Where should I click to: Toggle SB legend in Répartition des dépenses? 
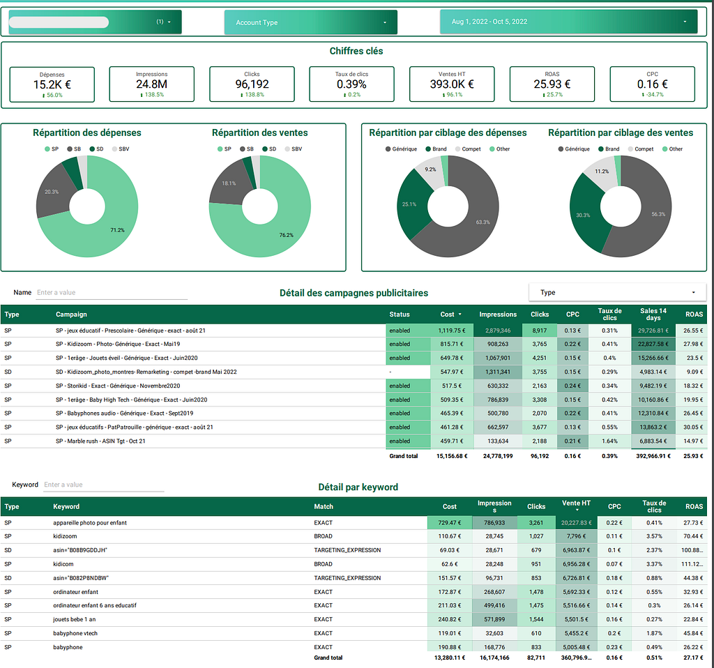(x=74, y=149)
